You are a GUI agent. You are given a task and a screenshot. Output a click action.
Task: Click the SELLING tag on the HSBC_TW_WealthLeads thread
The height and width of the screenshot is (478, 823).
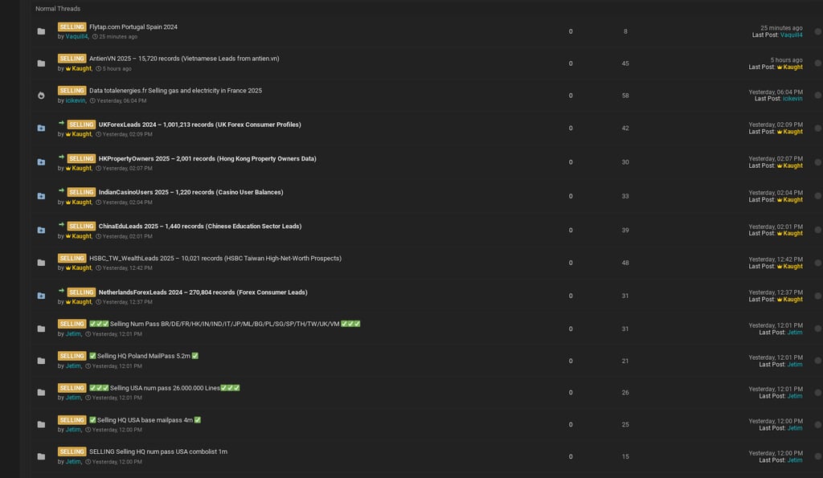(x=72, y=258)
